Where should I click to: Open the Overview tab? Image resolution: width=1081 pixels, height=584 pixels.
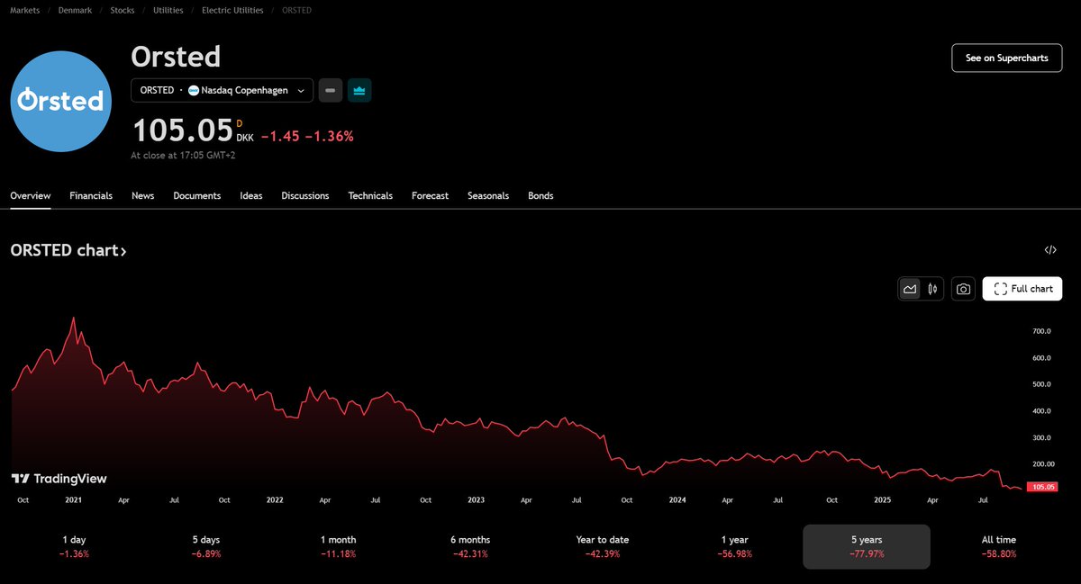(31, 195)
